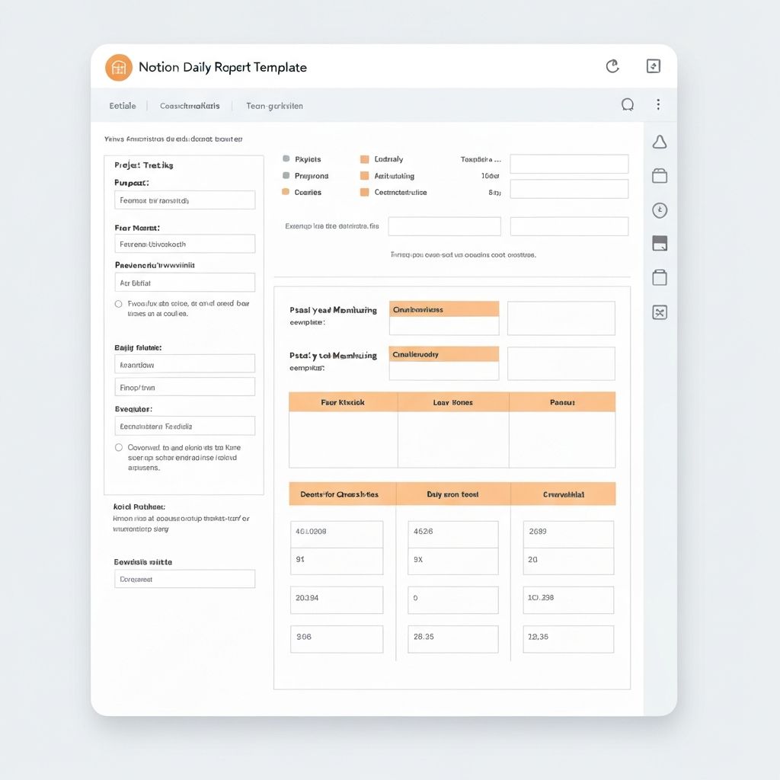Open the export icon at top right
This screenshot has height=780, width=780.
(x=653, y=66)
